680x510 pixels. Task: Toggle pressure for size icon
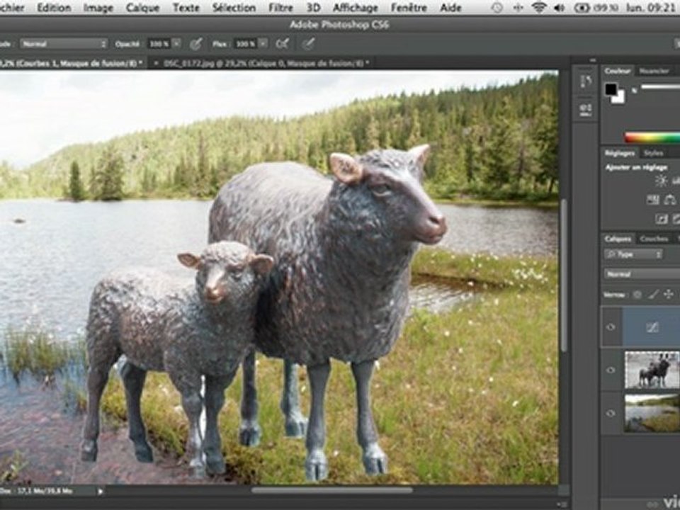coord(308,43)
